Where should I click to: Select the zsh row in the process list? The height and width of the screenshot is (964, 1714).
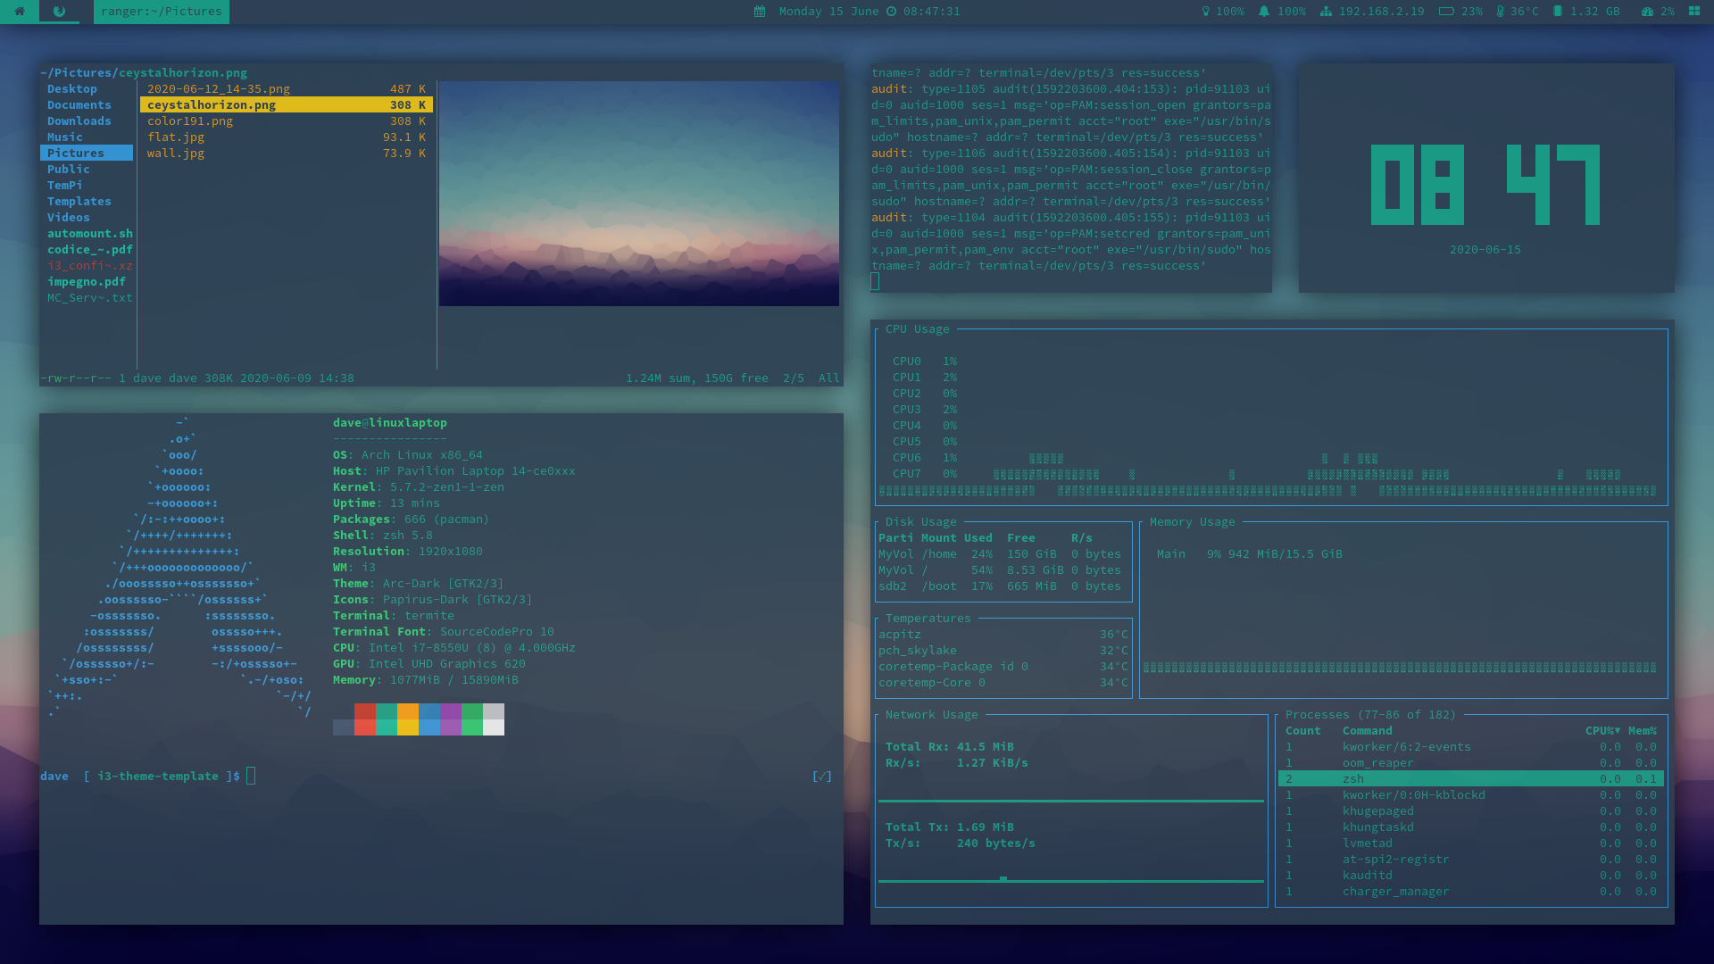pyautogui.click(x=1428, y=778)
